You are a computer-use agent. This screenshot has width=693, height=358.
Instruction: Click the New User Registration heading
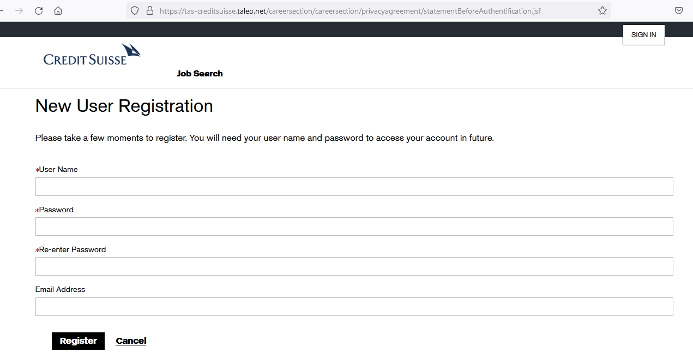click(x=124, y=106)
